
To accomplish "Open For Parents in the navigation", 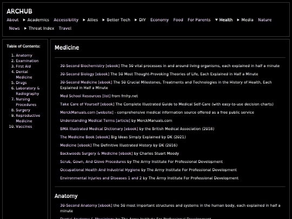I will coord(199,20).
